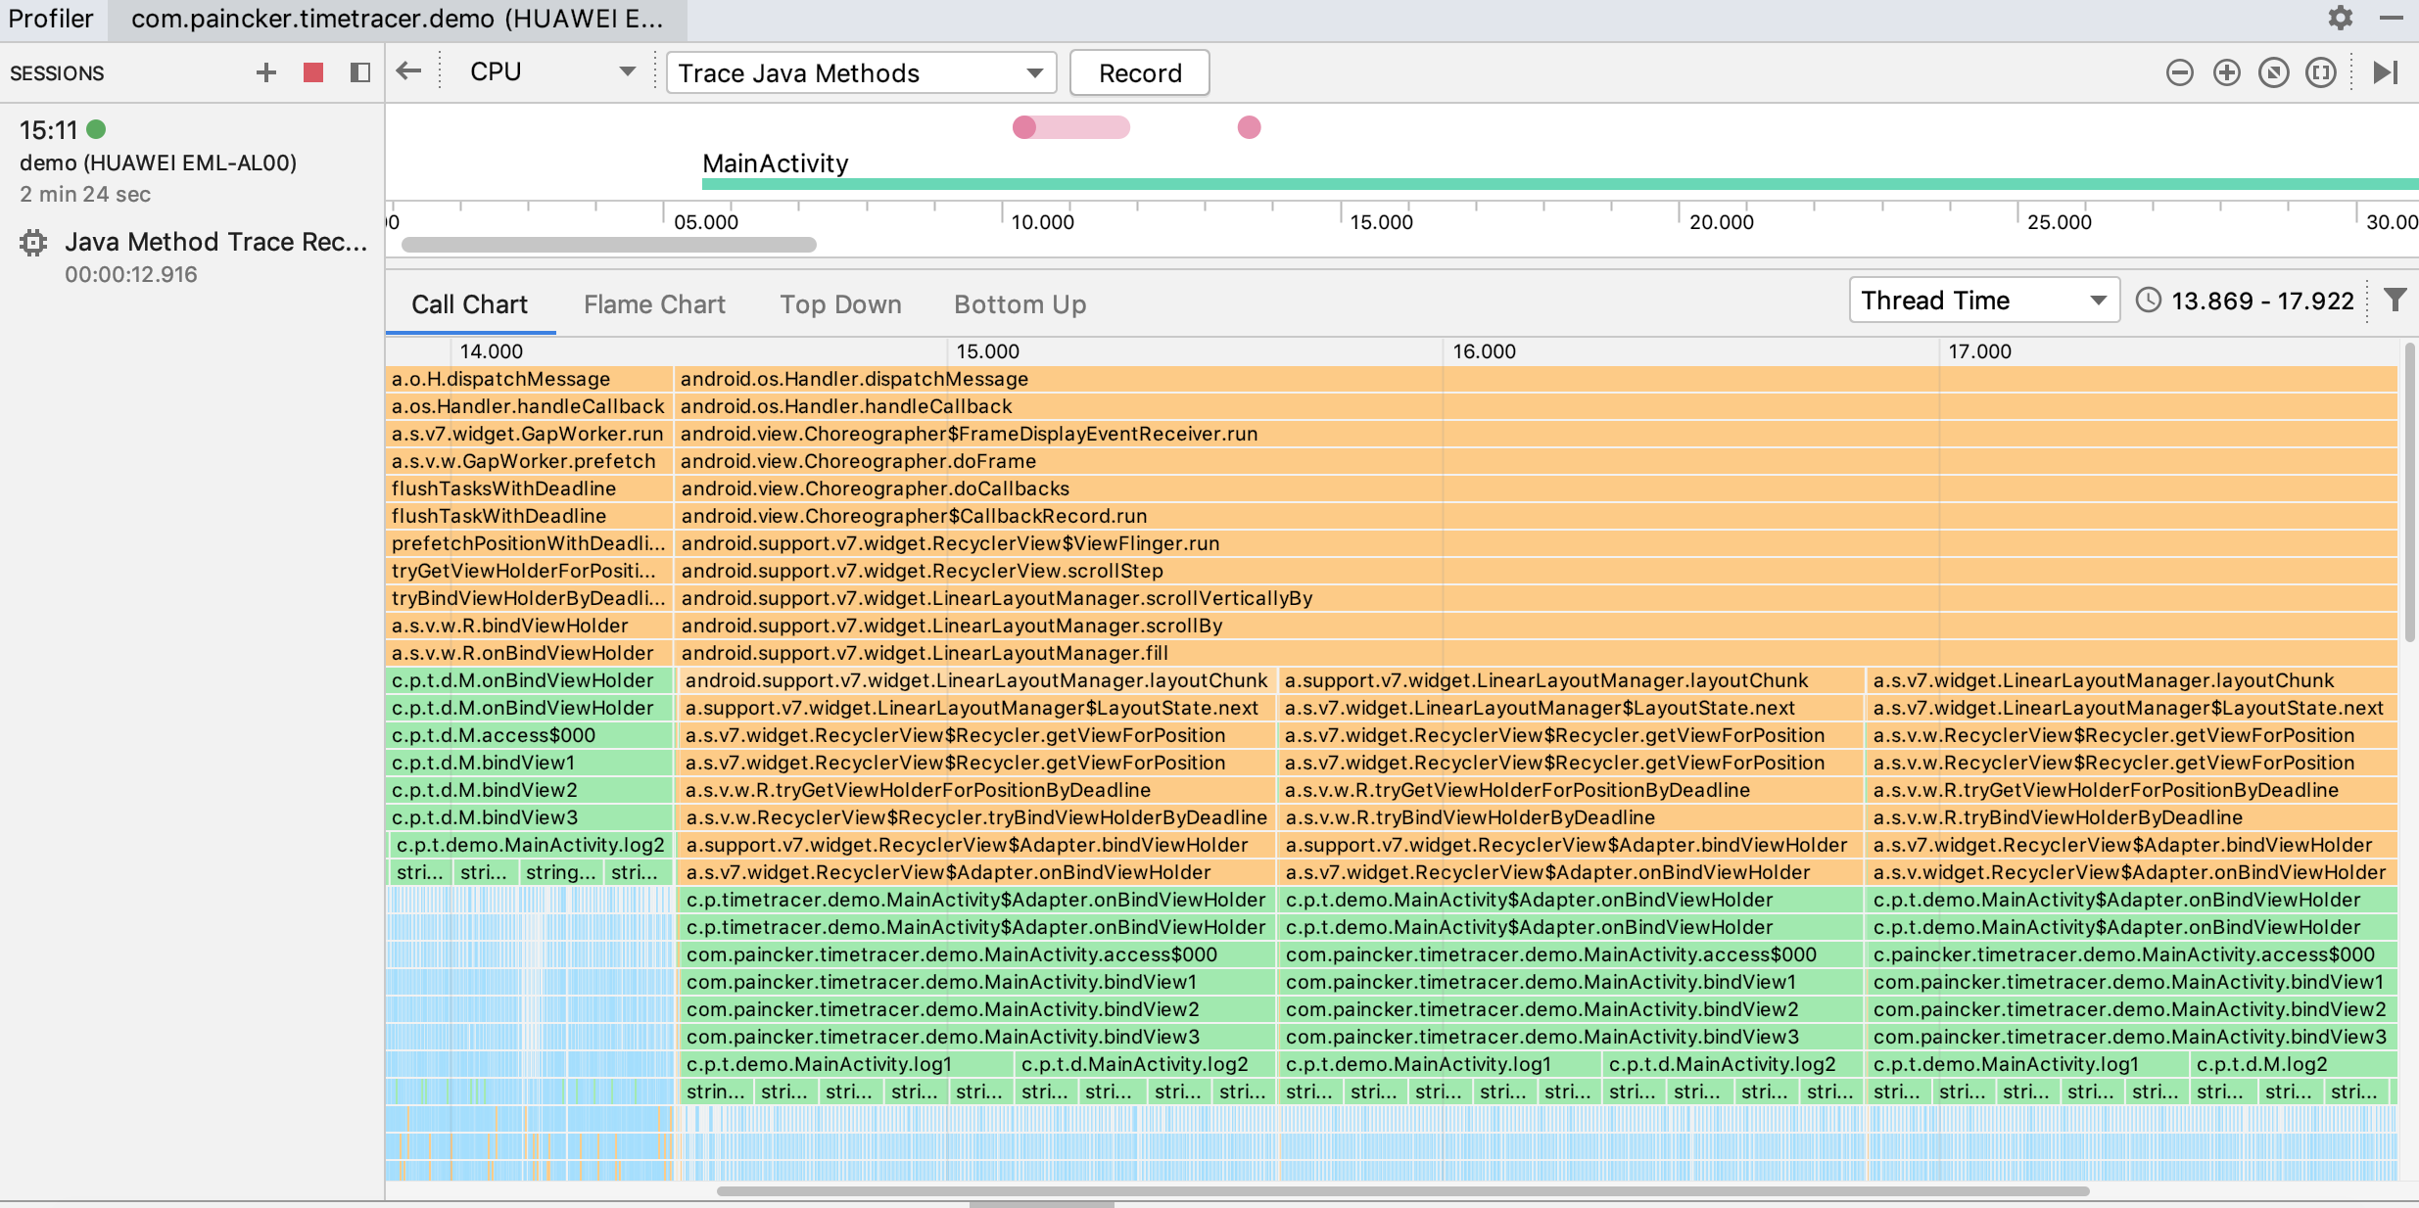2419x1208 pixels.
Task: Start a new profiling session
Action: coord(265,72)
